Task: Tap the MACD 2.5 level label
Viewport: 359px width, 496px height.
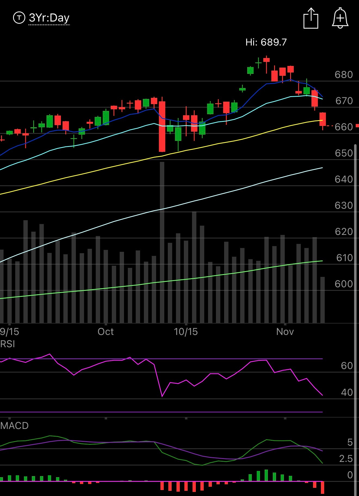Action: [x=346, y=459]
